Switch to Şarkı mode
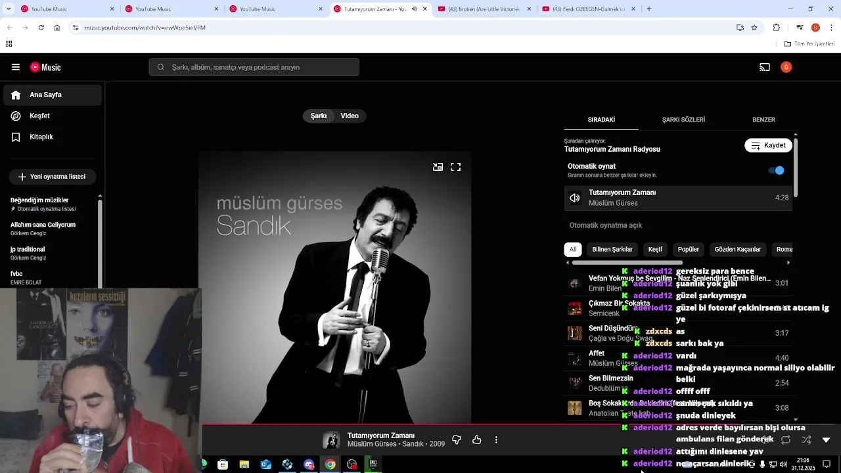The height and width of the screenshot is (473, 841). pos(319,116)
